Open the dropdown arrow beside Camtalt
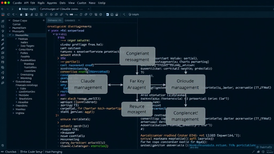 [x=79, y=20]
